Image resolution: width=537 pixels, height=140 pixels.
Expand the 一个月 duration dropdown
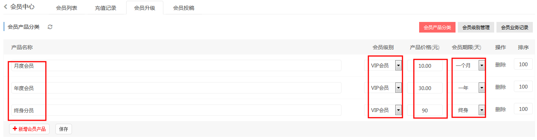click(x=469, y=65)
